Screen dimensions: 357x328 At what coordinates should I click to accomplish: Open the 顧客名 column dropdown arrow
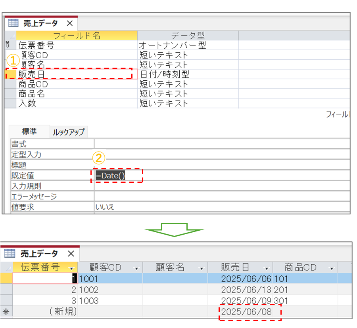201,268
